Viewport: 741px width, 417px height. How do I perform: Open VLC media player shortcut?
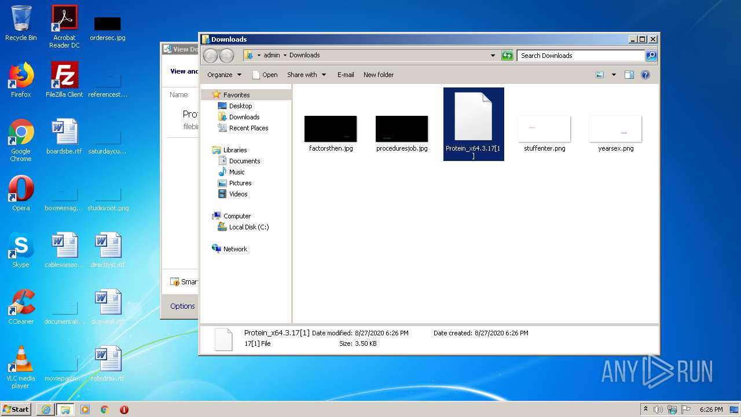tap(21, 367)
